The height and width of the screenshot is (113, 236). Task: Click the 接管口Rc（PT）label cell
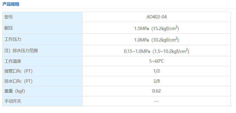pos(18,71)
